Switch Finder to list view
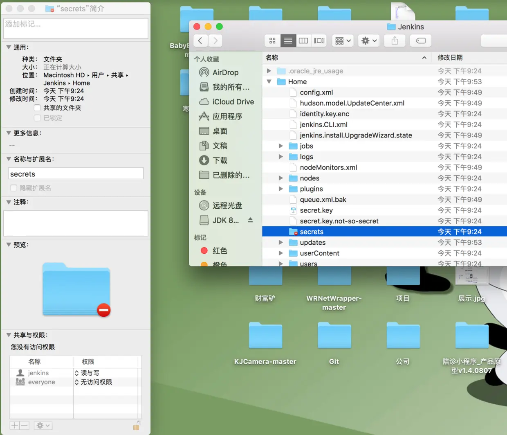Viewport: 507px width, 435px height. [288, 41]
